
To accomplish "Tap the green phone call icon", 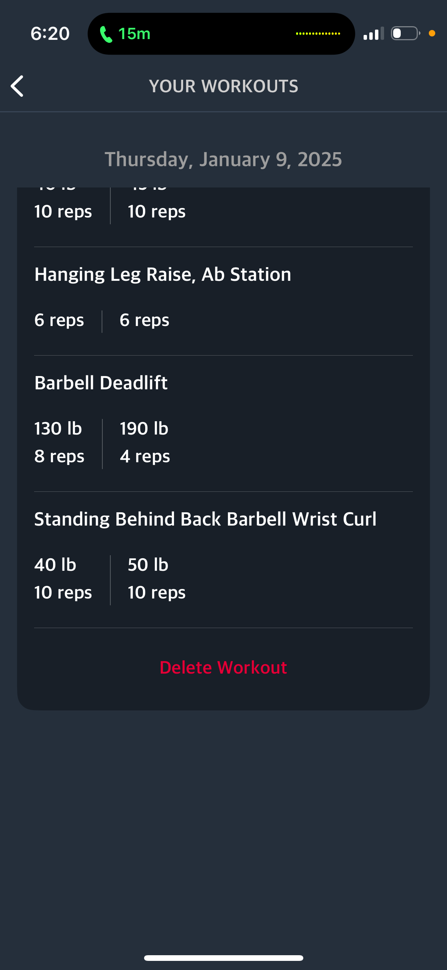I will click(106, 34).
